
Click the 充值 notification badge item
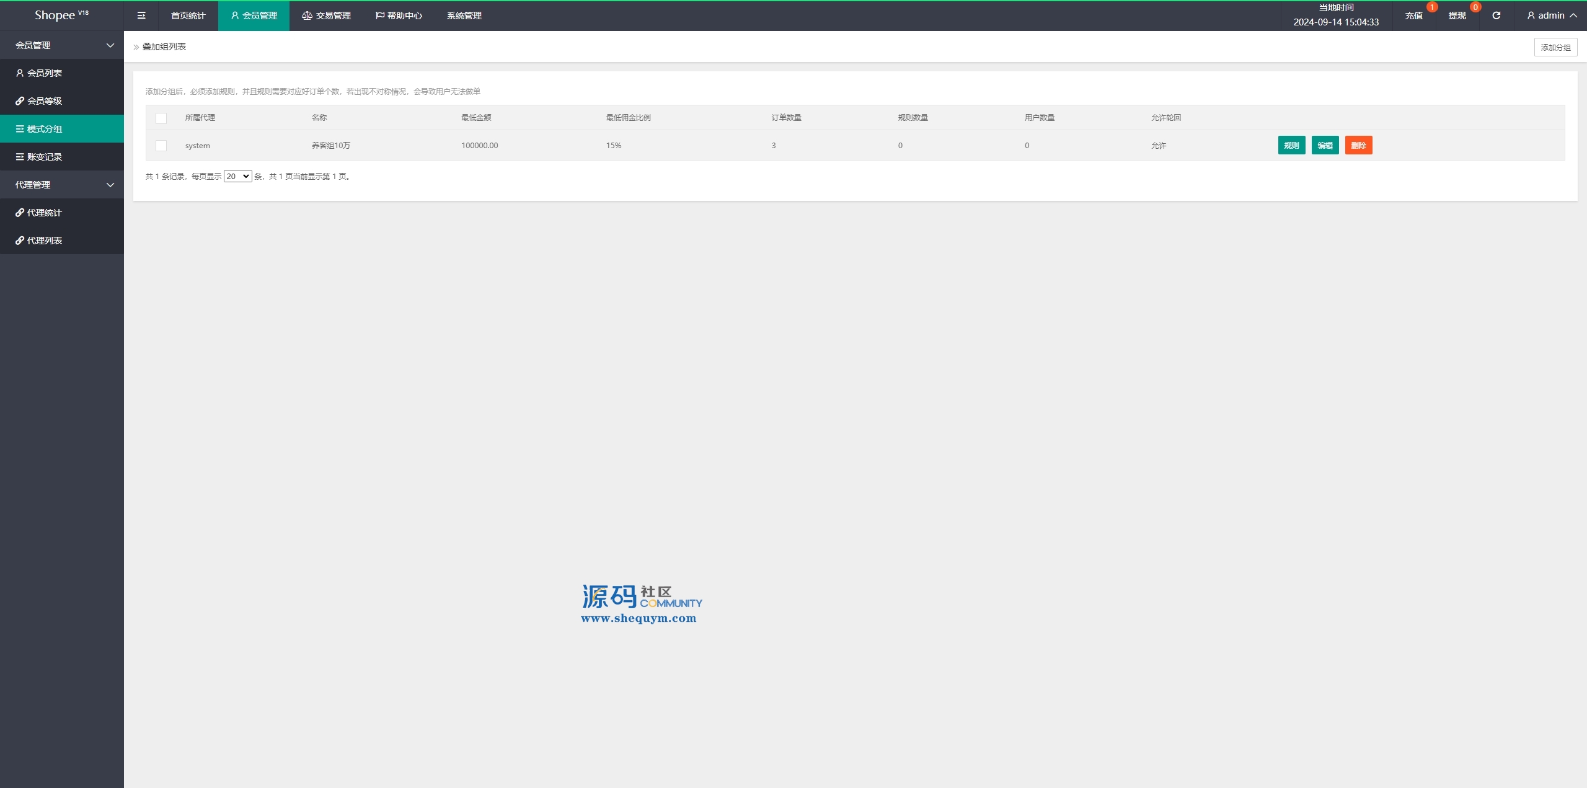point(1414,15)
